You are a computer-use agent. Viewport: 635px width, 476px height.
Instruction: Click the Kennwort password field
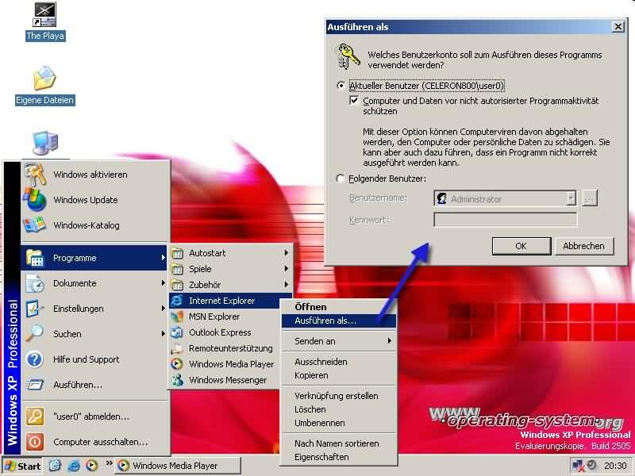point(506,220)
